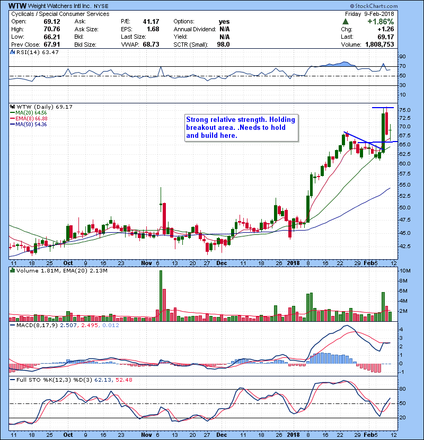Click the Oct label on bottom date axis
Screen dimensions: 424x440
click(68, 435)
